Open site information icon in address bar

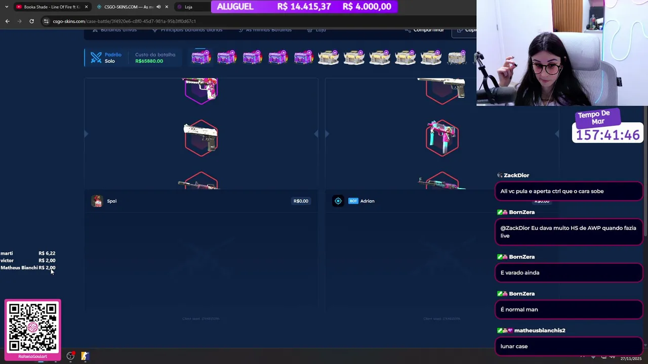pyautogui.click(x=46, y=21)
